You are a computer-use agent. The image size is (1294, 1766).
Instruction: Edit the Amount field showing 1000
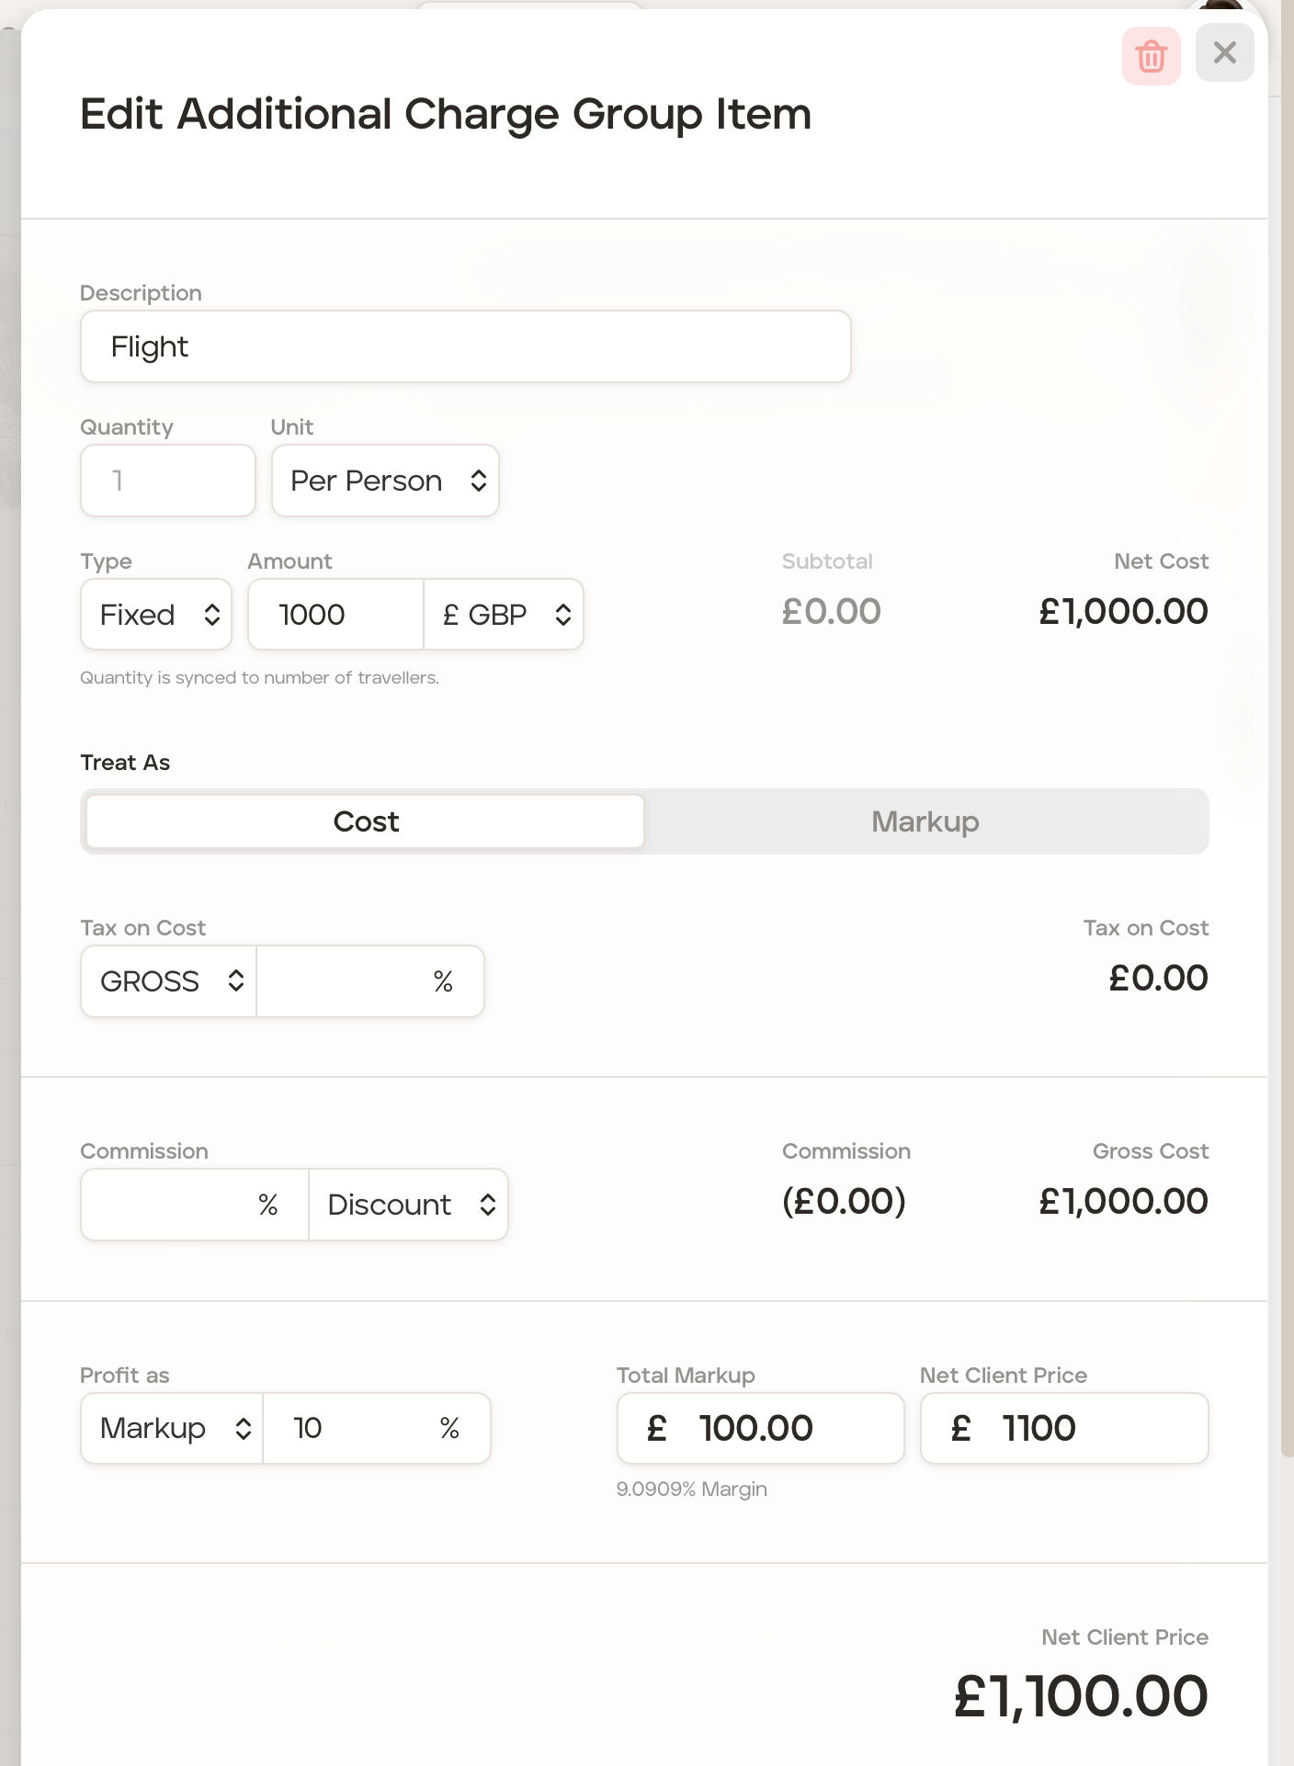click(x=335, y=615)
